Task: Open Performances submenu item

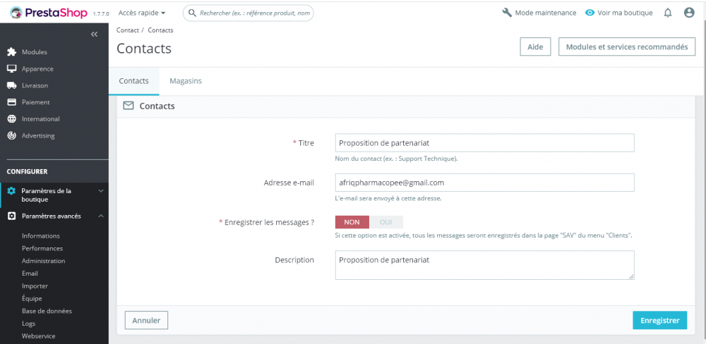Action: (42, 248)
